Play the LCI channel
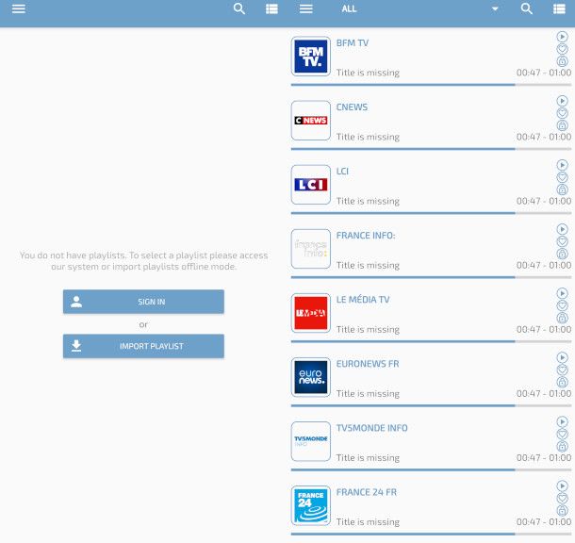This screenshot has height=543, width=575. 562,165
